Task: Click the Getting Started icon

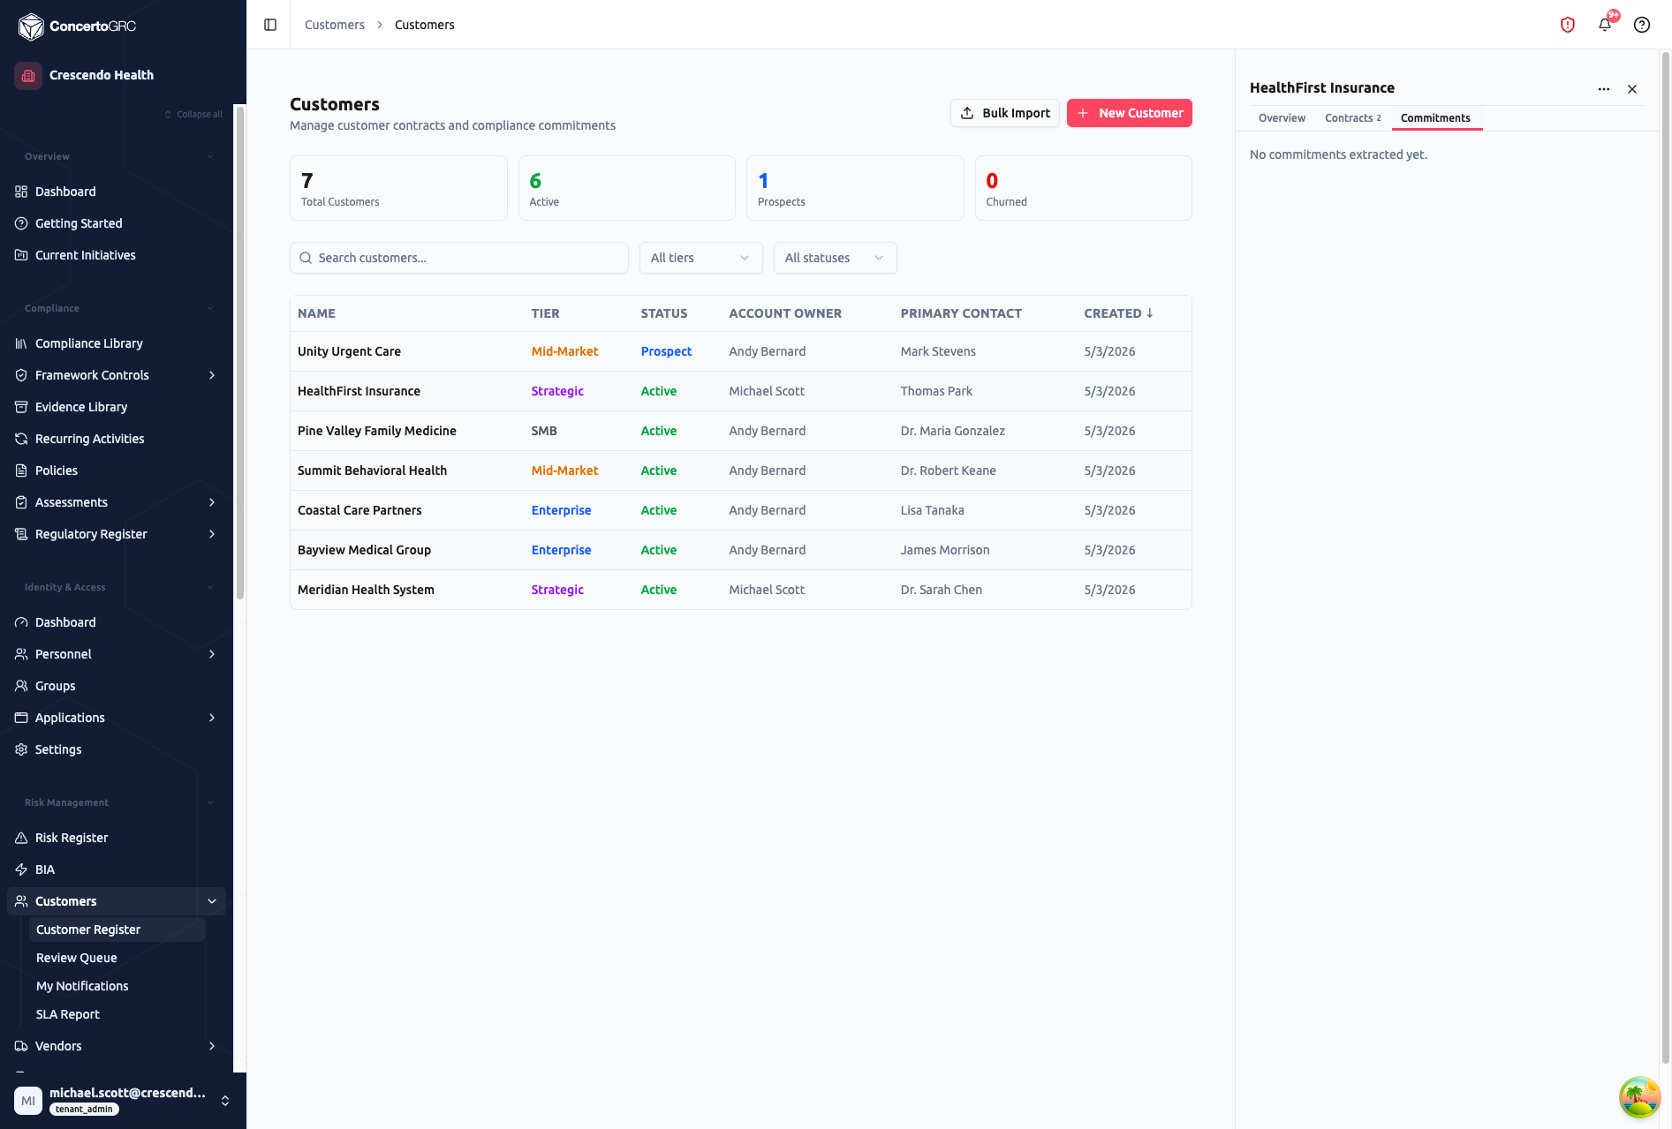Action: click(x=21, y=223)
